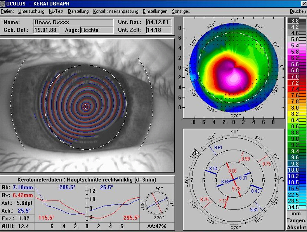The width and height of the screenshot is (307, 232).
Task: Click the radius value 6.68 in ring diagram
Action: 225,182
